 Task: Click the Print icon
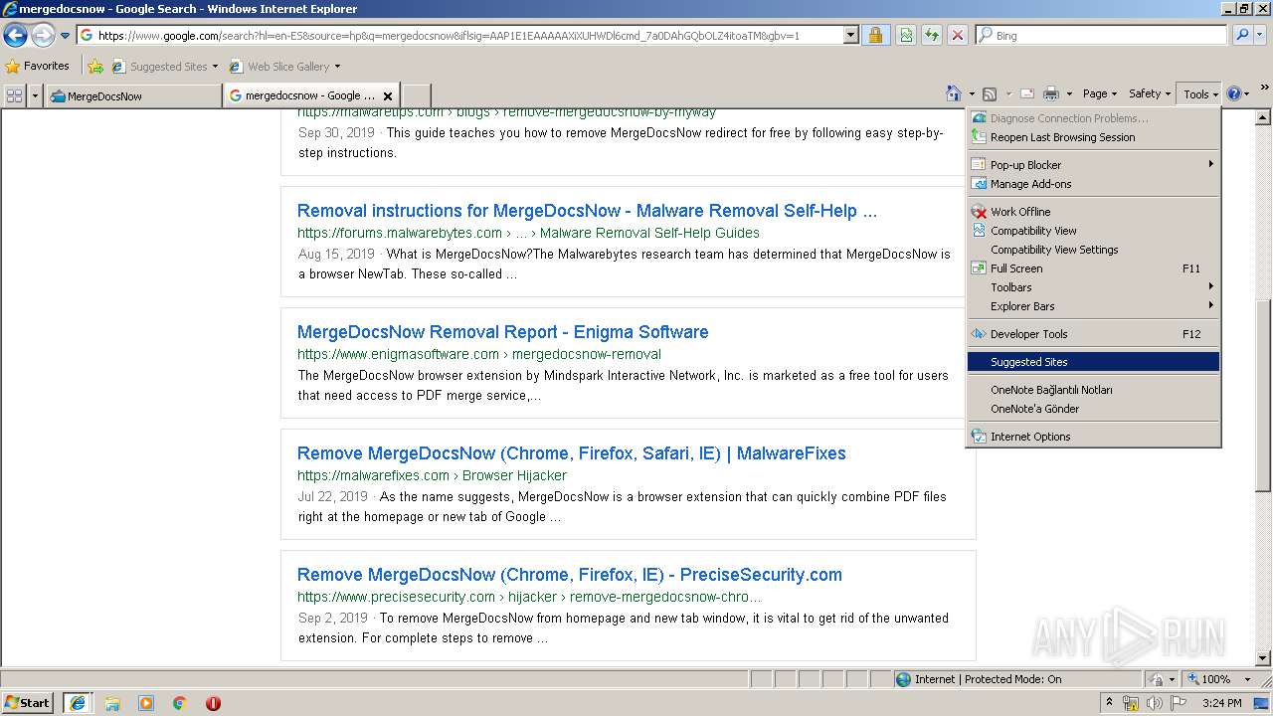(x=1051, y=93)
